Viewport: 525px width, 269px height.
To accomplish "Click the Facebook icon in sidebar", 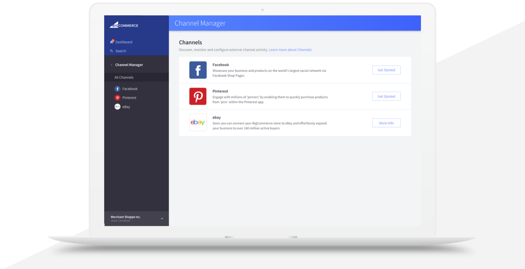I will (117, 89).
